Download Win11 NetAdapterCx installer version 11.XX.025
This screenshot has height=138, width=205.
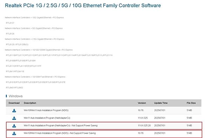pyautogui.click(x=14, y=118)
